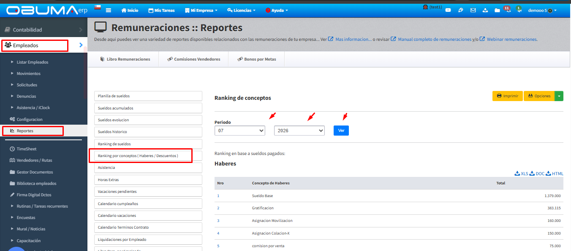The image size is (571, 251).
Task: Open the Mi Empresa dropdown menu
Action: [x=201, y=10]
